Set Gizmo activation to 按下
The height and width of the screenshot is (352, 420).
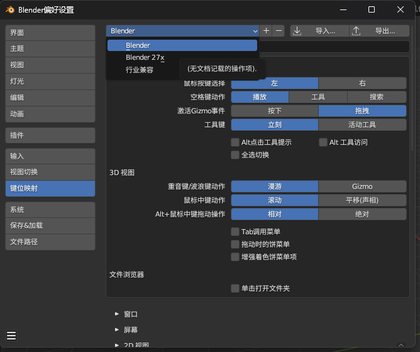click(275, 111)
